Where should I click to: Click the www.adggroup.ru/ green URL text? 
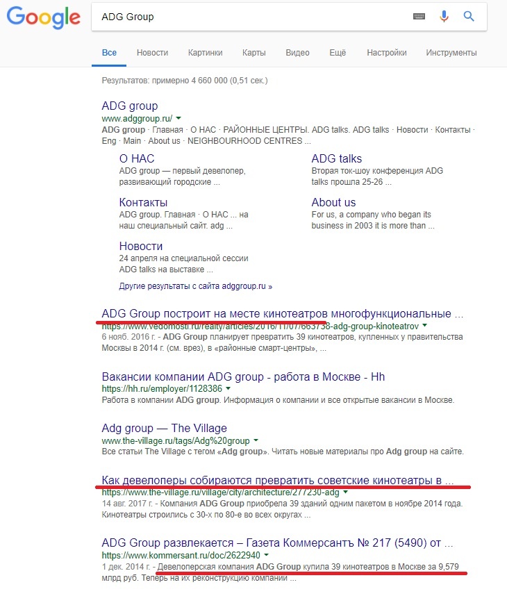coord(137,118)
